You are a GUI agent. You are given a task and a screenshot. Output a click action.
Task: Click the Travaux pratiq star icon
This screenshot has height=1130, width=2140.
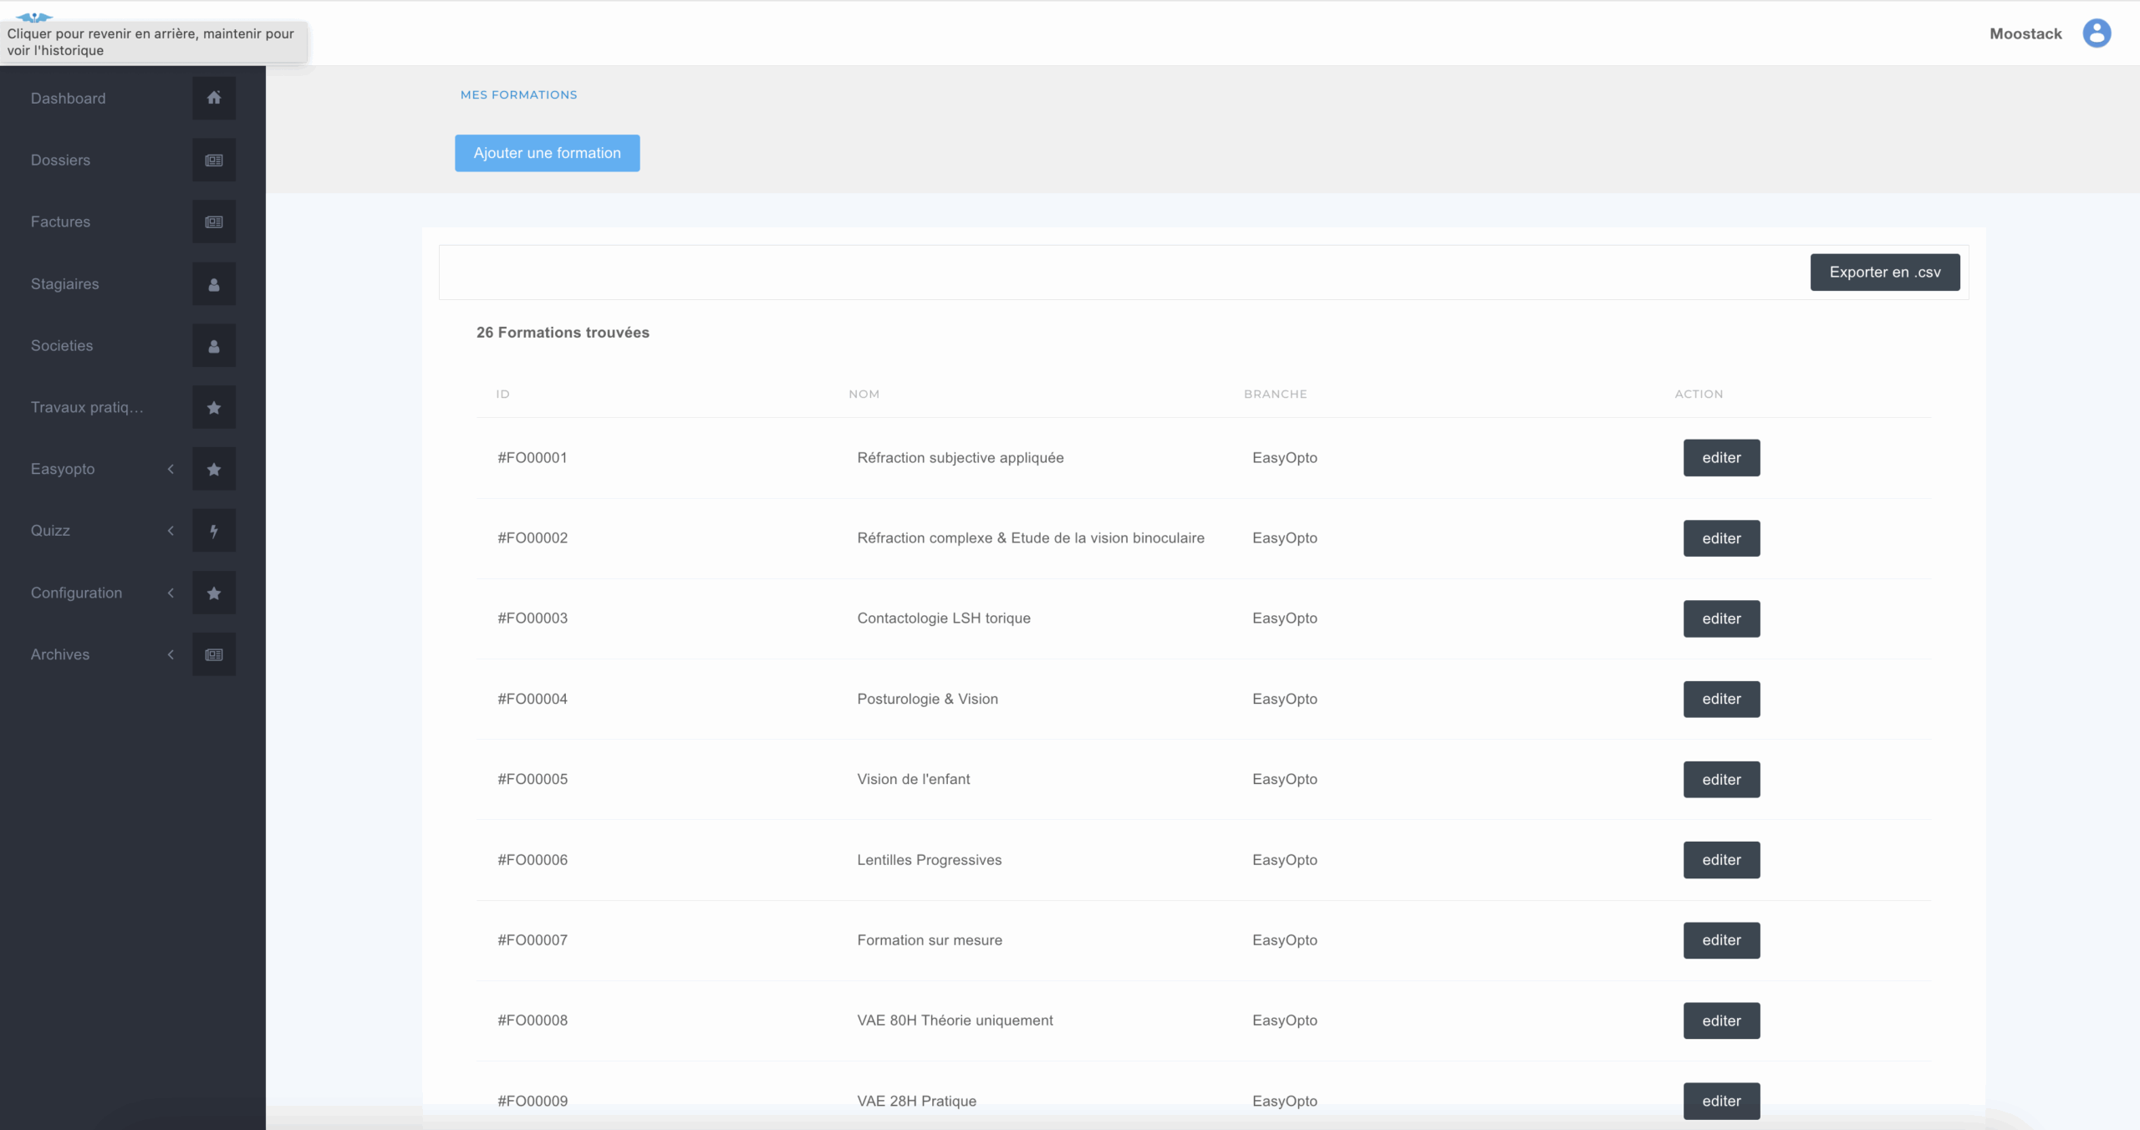(x=214, y=407)
